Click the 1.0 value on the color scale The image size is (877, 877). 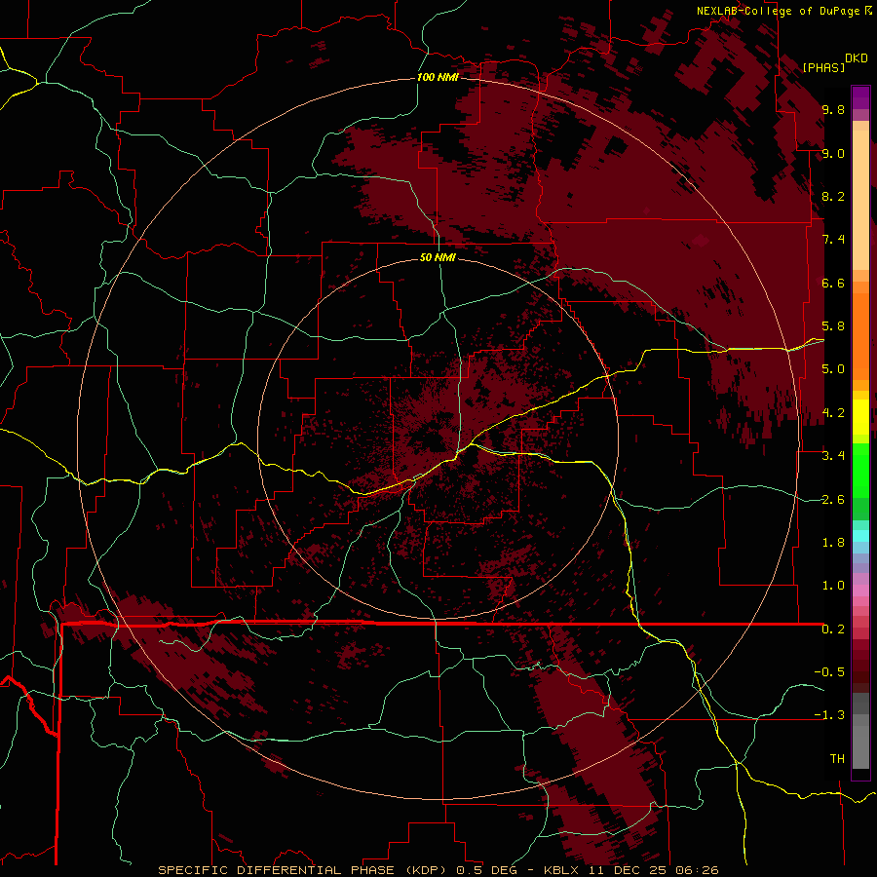tap(833, 586)
